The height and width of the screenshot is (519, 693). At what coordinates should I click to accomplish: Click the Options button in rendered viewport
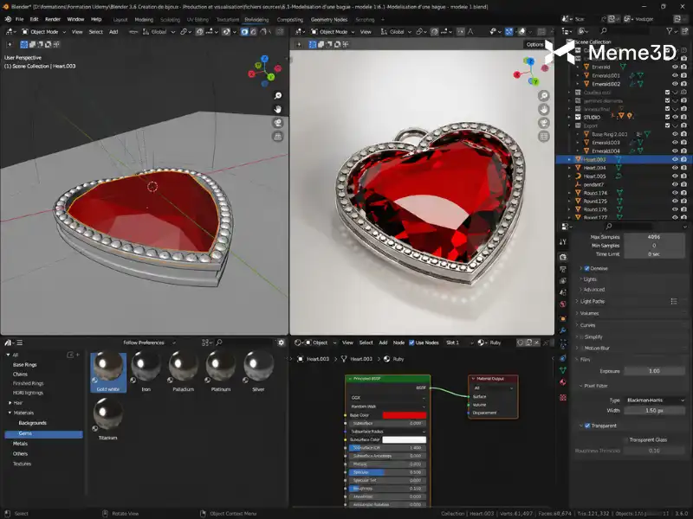coord(534,45)
